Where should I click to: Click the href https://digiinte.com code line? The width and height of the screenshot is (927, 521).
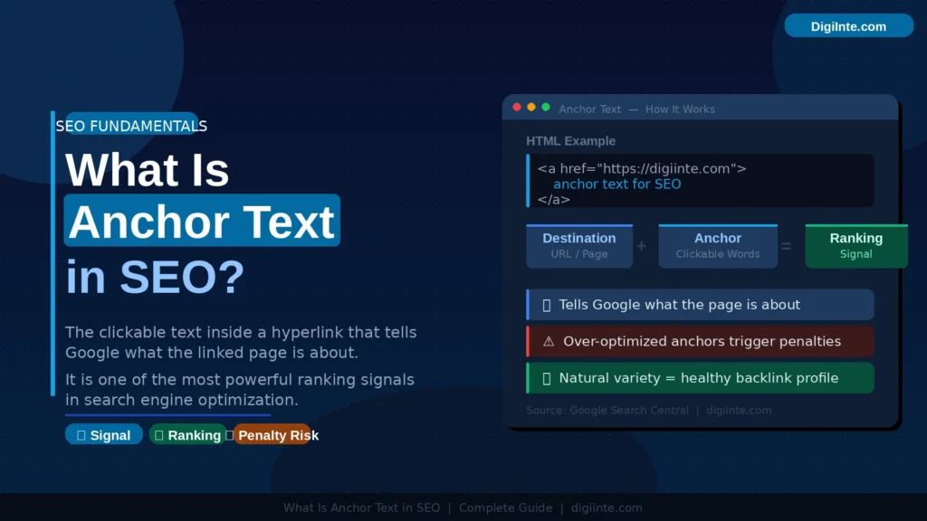[642, 168]
